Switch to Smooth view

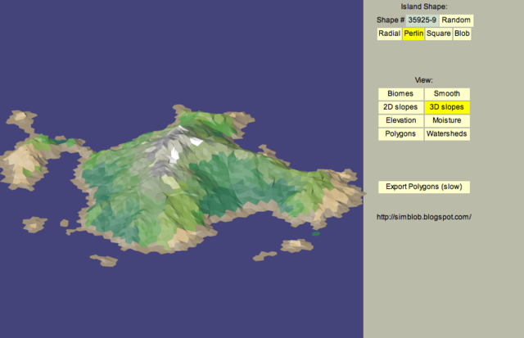point(447,94)
